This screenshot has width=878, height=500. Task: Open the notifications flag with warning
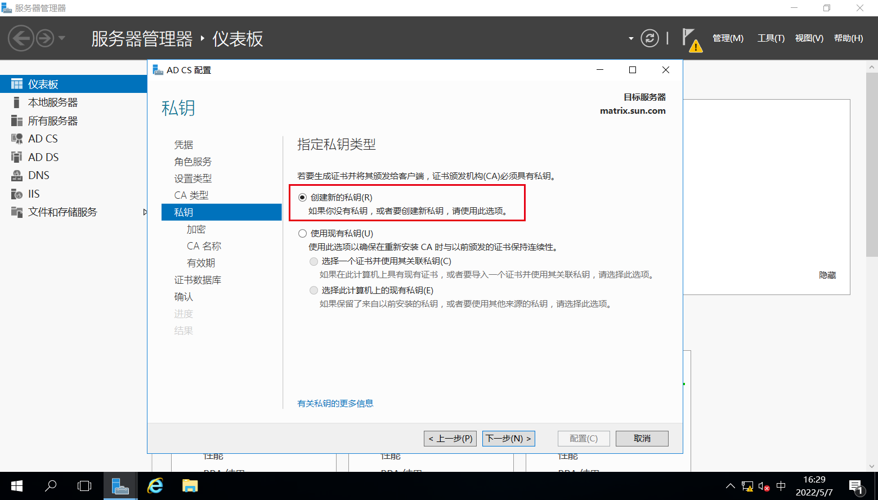pyautogui.click(x=691, y=39)
